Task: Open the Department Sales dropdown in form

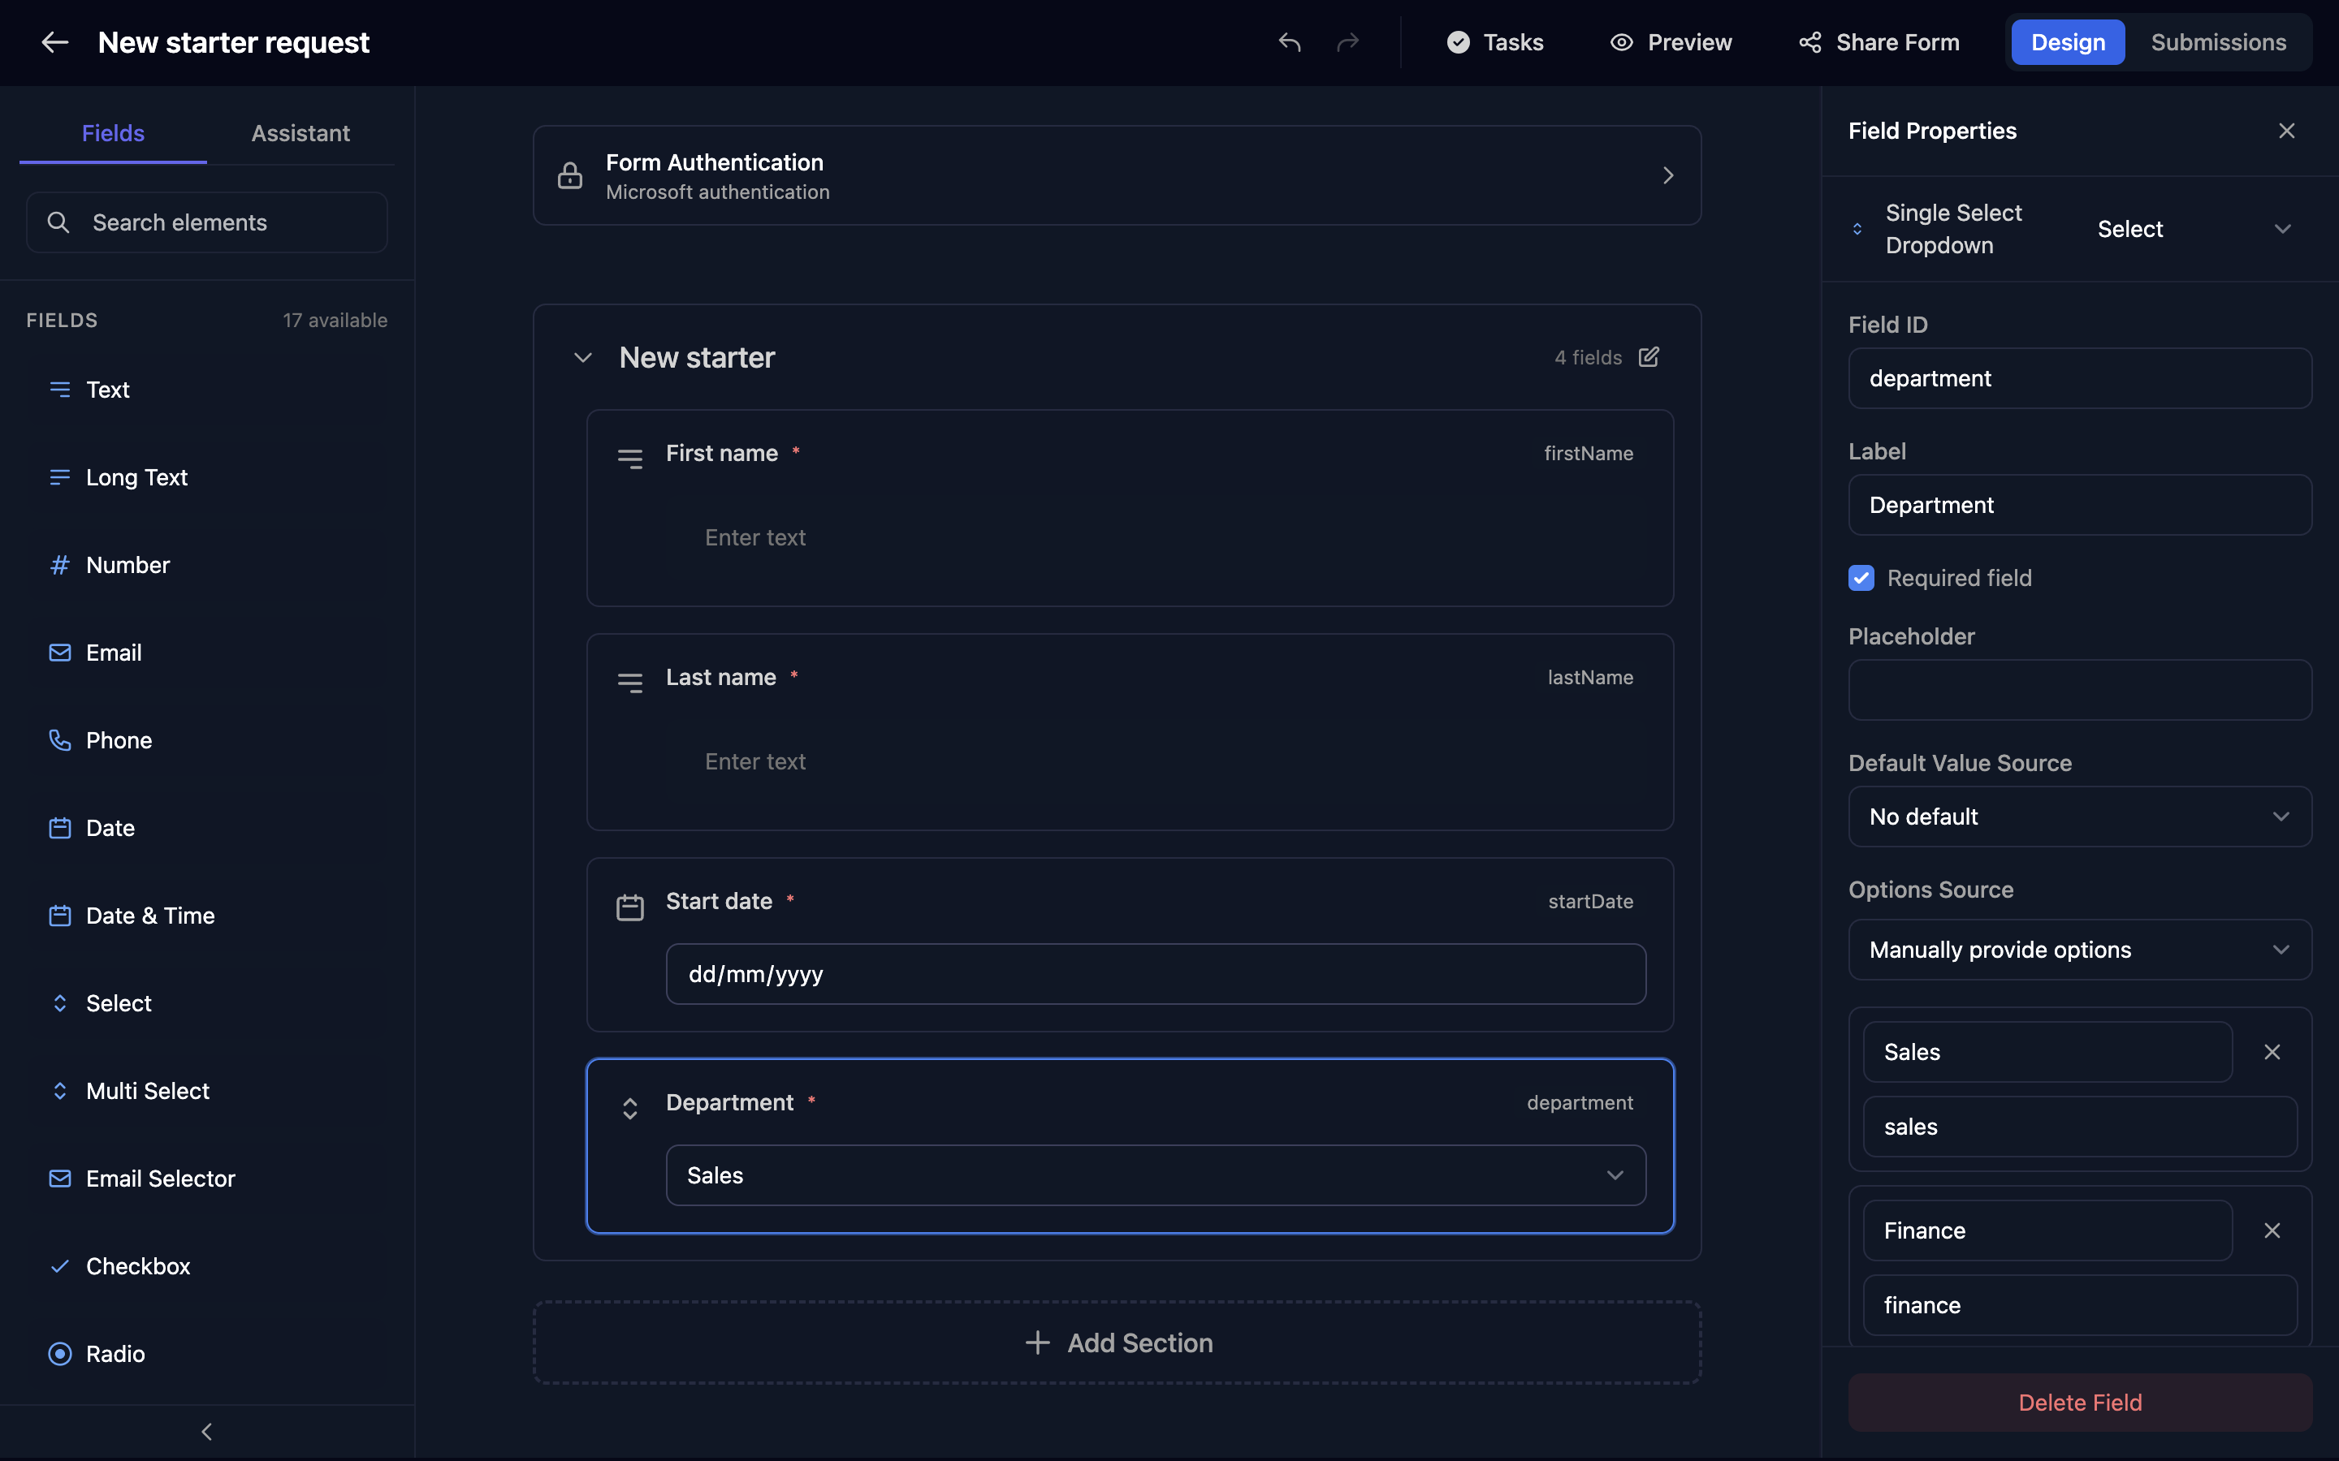Action: point(1156,1175)
